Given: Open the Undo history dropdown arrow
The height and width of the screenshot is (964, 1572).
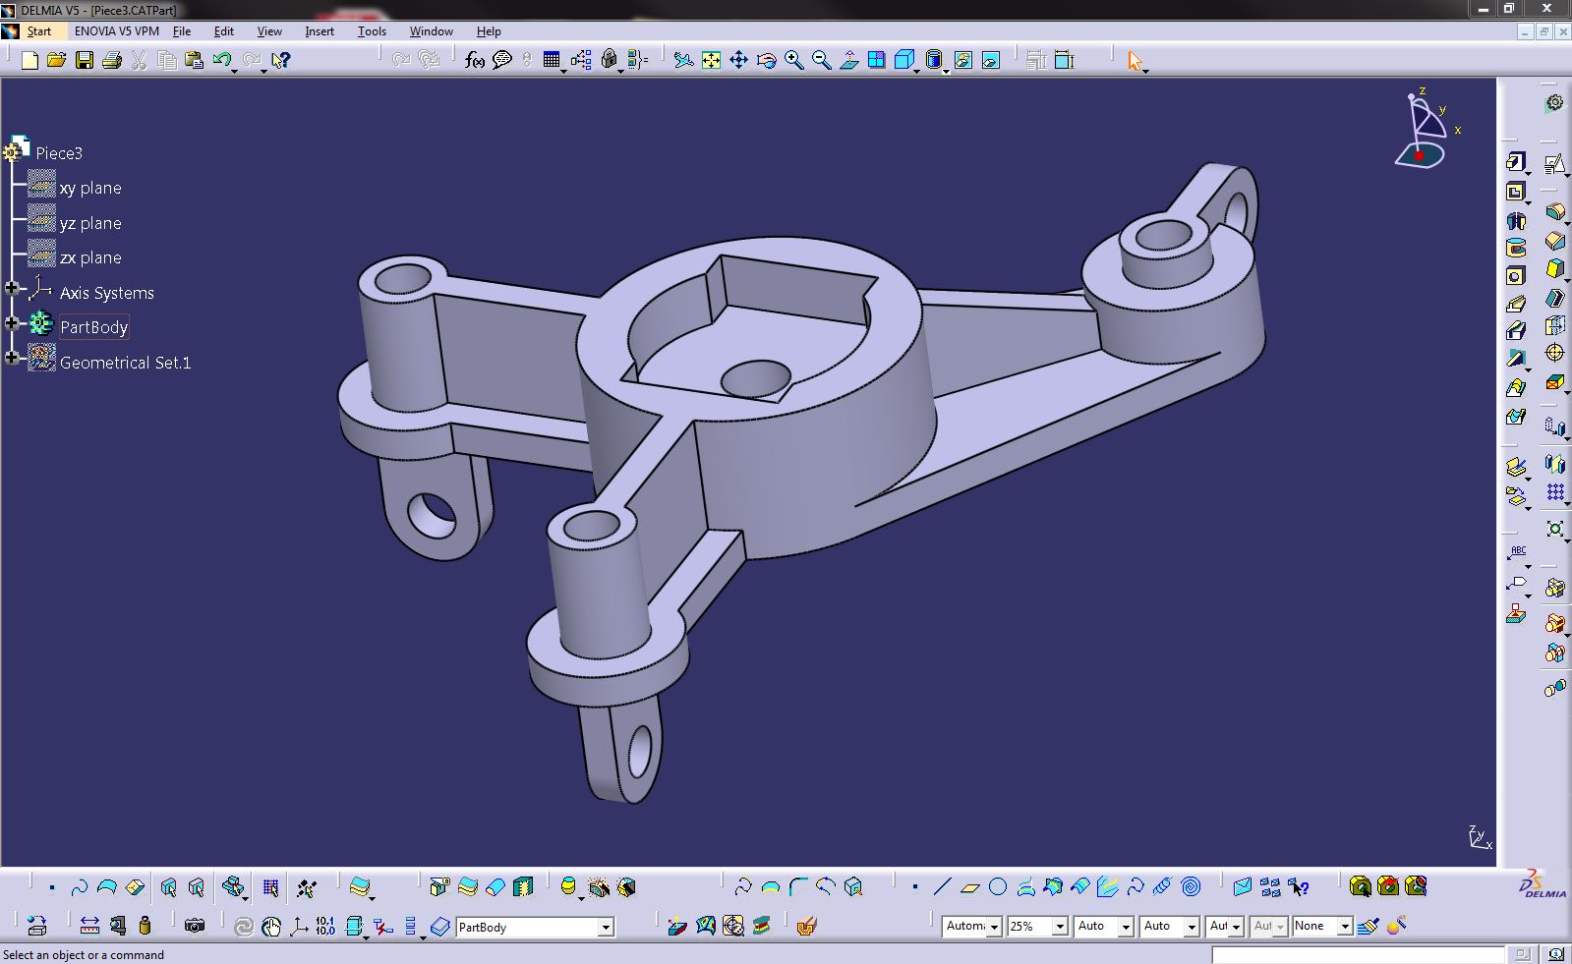Looking at the screenshot, I should coord(236,70).
